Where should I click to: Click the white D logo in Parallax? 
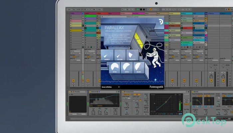(161, 22)
